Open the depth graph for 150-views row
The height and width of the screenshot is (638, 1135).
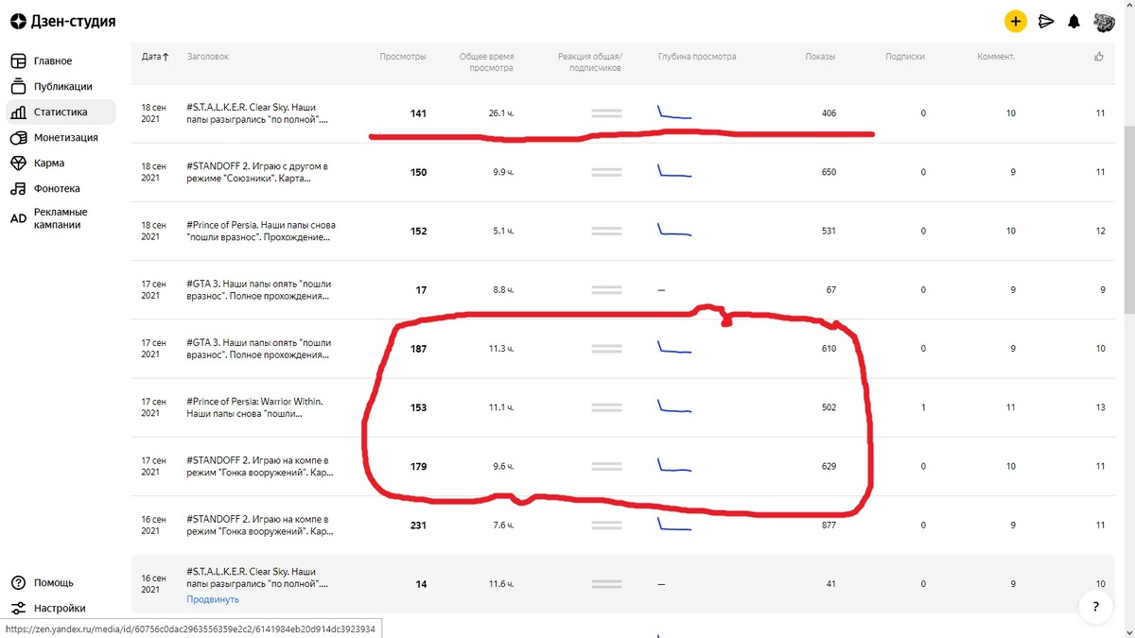point(674,171)
